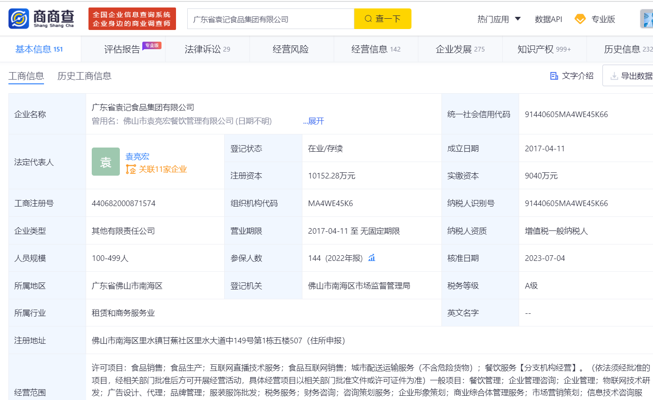Switch to the 法律诉讼 tab

207,49
